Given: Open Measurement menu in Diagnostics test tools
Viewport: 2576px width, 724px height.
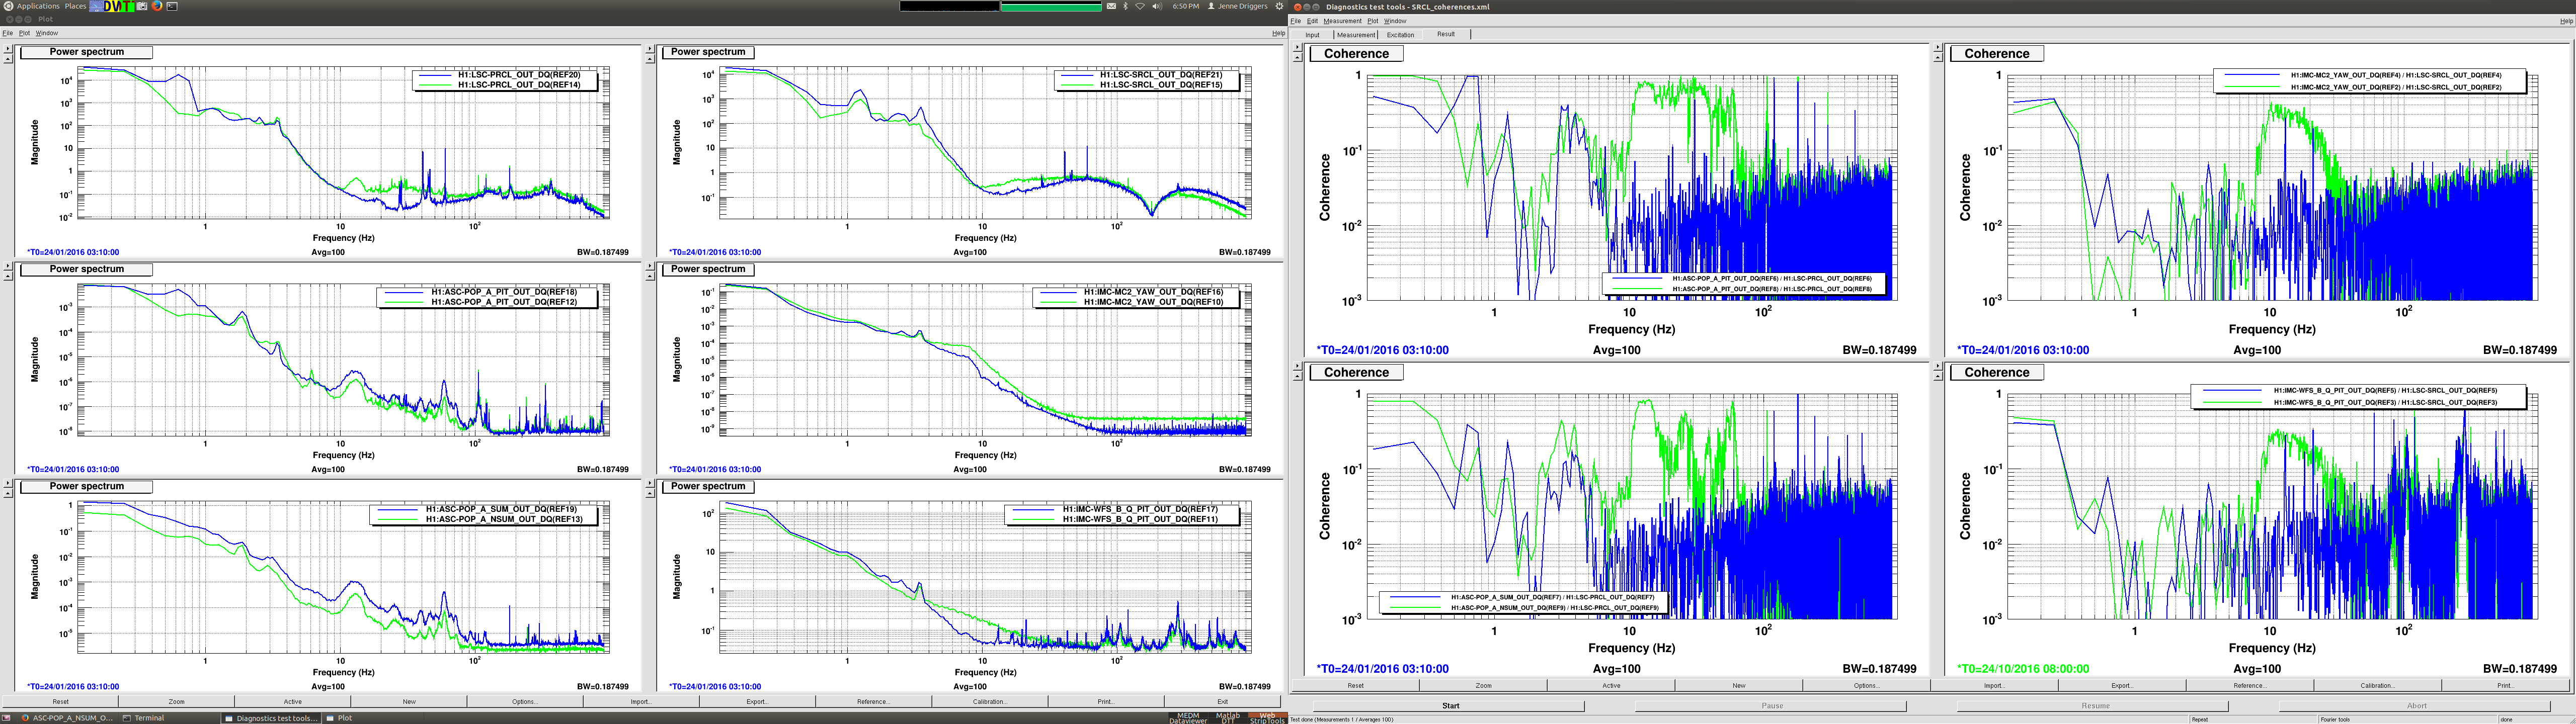Looking at the screenshot, I should point(1342,21).
